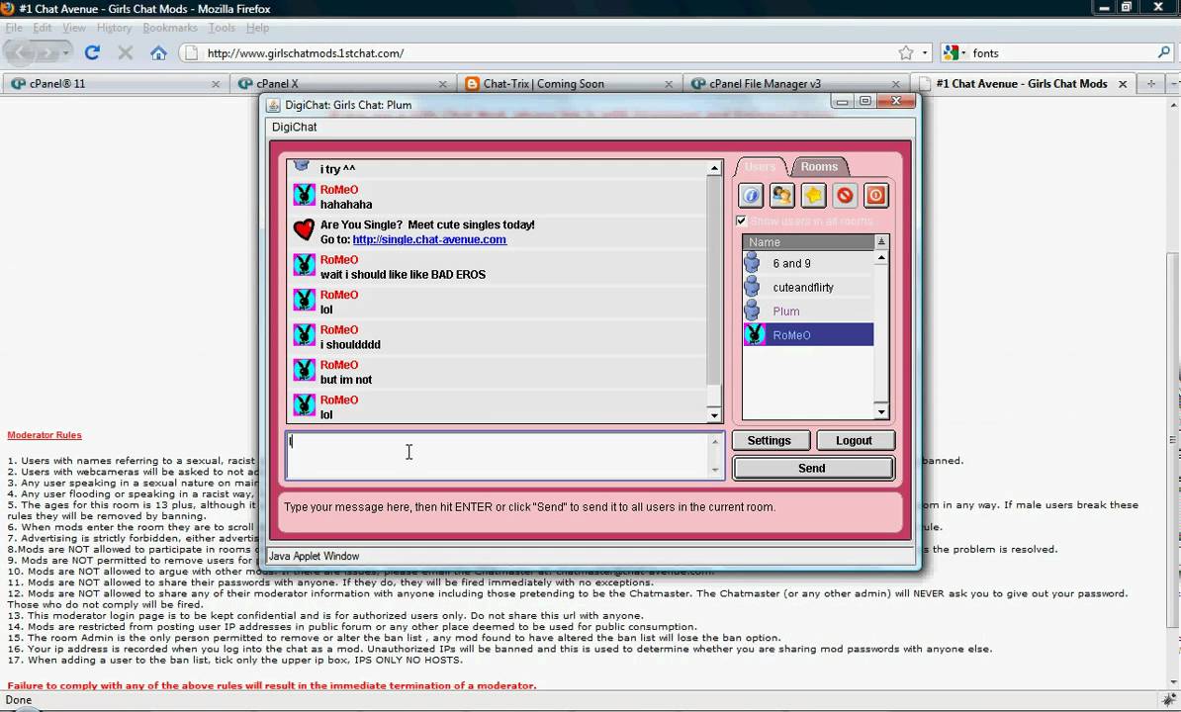Click the avatar icon next to Plum
Viewport: 1181px width, 712px height.
point(752,311)
